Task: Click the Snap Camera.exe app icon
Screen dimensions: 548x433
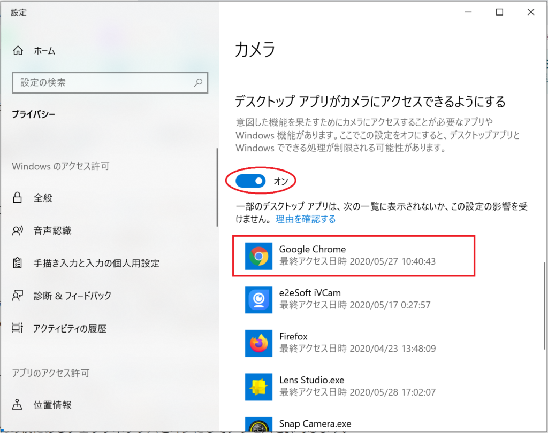Action: tap(258, 424)
